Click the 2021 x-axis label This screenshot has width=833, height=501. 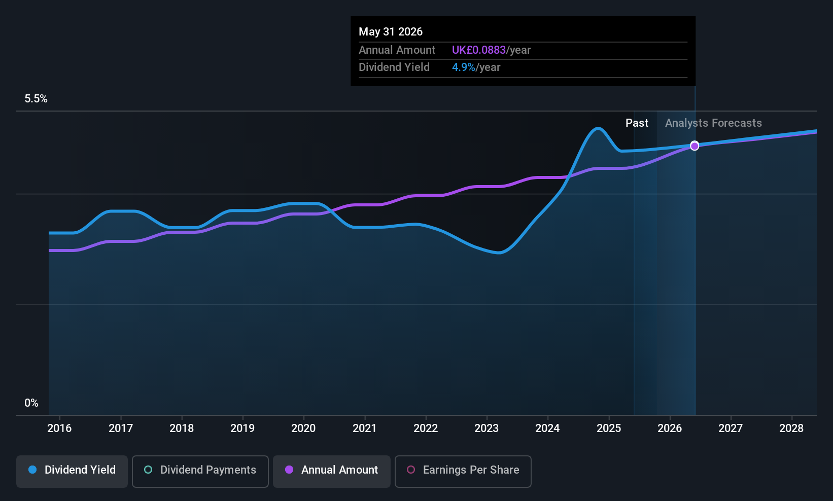pyautogui.click(x=365, y=428)
